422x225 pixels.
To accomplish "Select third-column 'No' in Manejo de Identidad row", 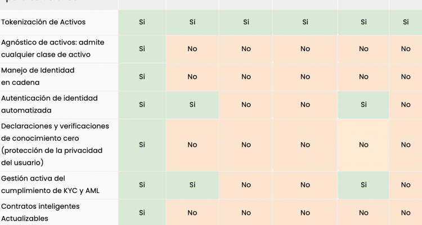I will (246, 76).
